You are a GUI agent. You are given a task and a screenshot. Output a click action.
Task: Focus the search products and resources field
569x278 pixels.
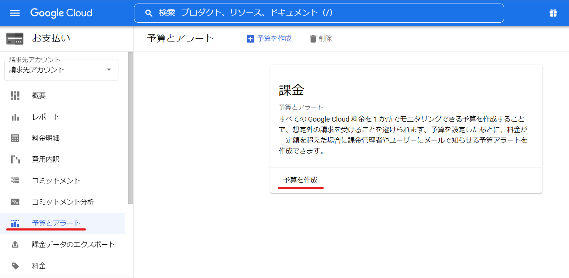pyautogui.click(x=319, y=13)
